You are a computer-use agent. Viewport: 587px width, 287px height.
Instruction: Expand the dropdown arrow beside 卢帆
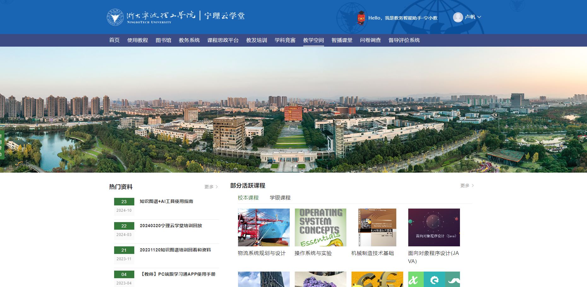point(479,17)
